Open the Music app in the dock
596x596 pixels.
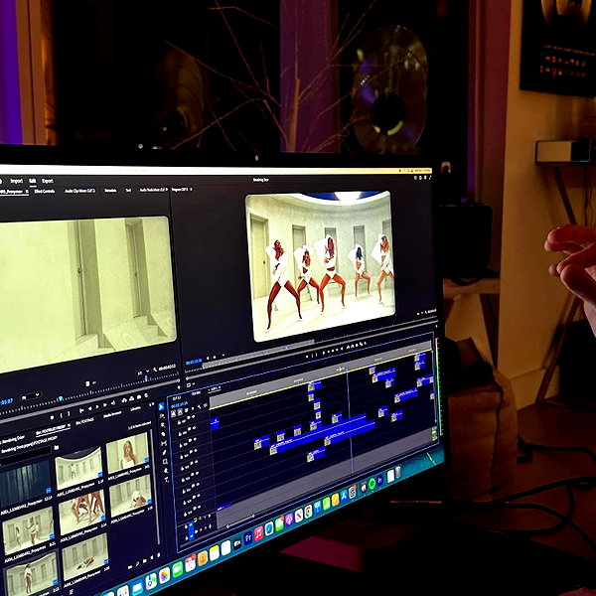(259, 533)
